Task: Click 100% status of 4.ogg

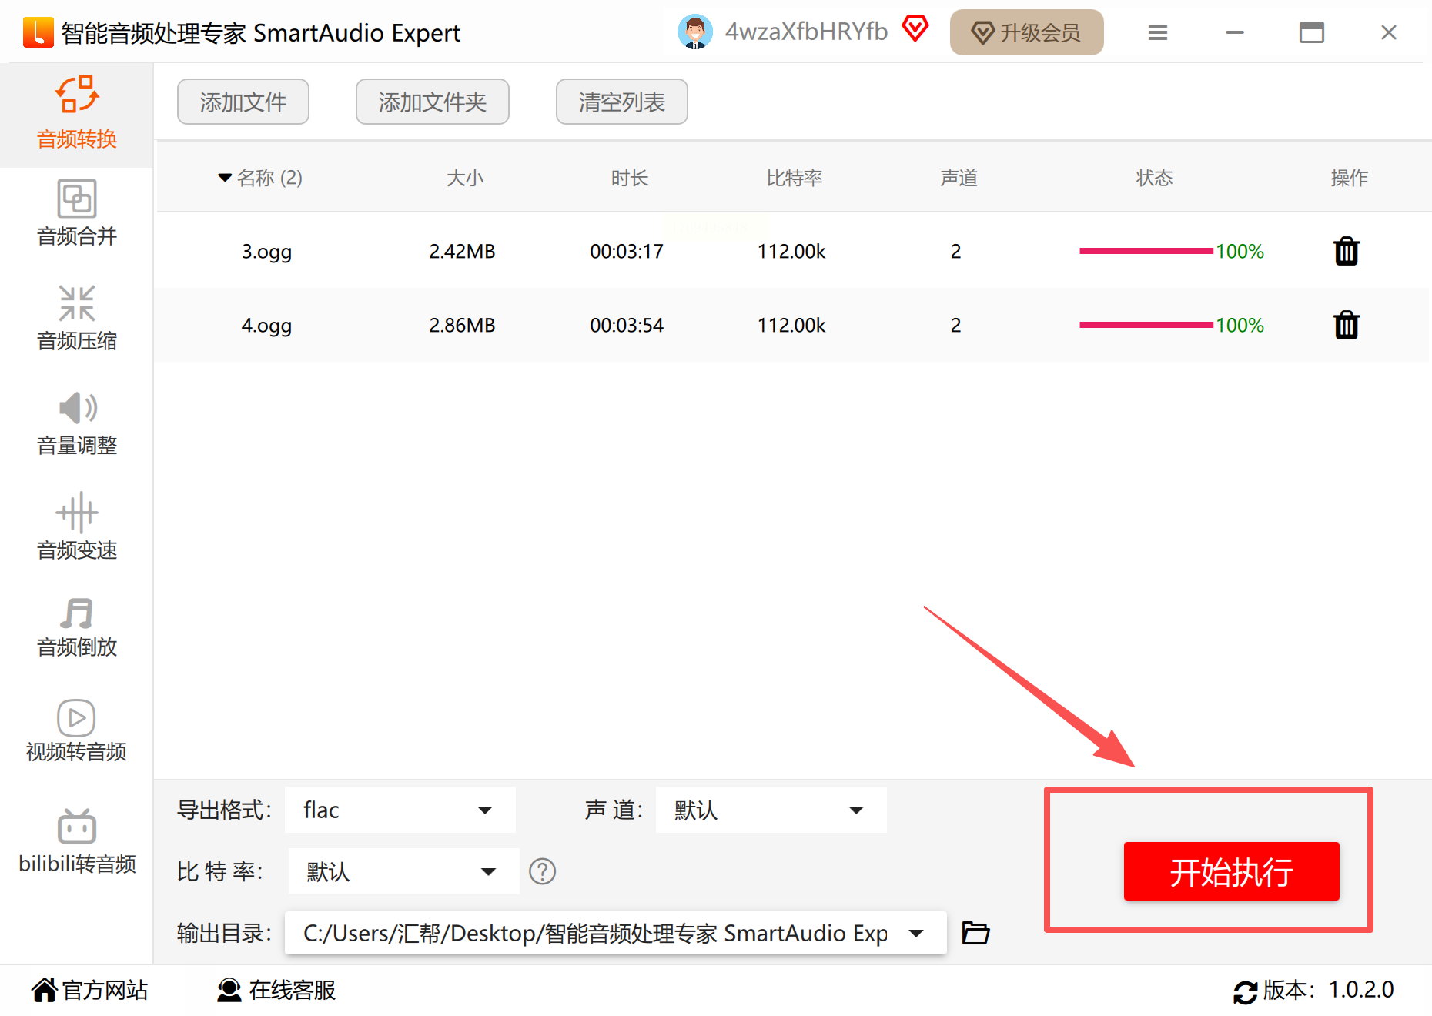Action: click(1240, 326)
